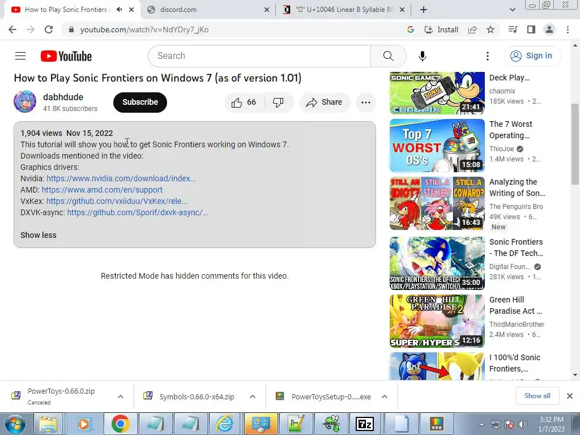580x435 pixels.
Task: Open the AMD support link
Action: 102,190
